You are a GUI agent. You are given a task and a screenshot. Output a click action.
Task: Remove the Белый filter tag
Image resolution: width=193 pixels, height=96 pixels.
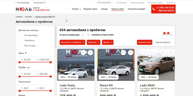pos(112,42)
